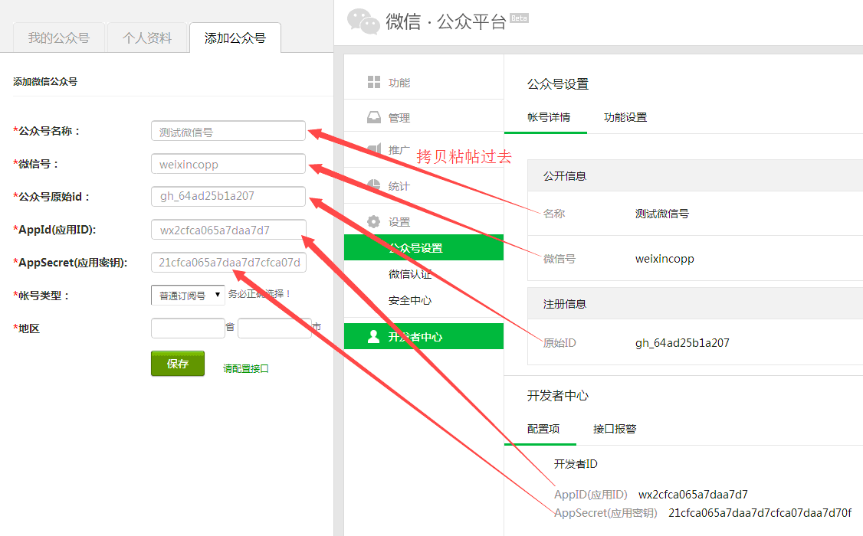Switch to 个人资料 tab
The image size is (863, 536).
(147, 38)
